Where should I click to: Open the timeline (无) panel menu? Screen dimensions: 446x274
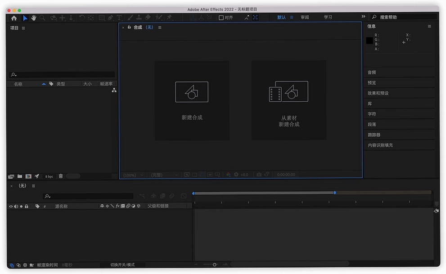[34, 186]
